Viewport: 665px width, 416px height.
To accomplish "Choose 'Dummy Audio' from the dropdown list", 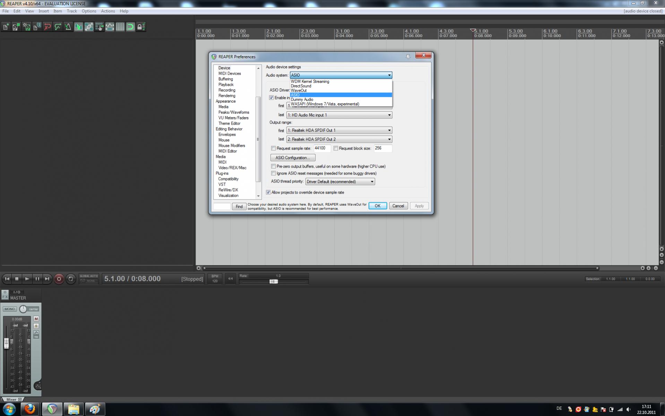I will pyautogui.click(x=341, y=100).
